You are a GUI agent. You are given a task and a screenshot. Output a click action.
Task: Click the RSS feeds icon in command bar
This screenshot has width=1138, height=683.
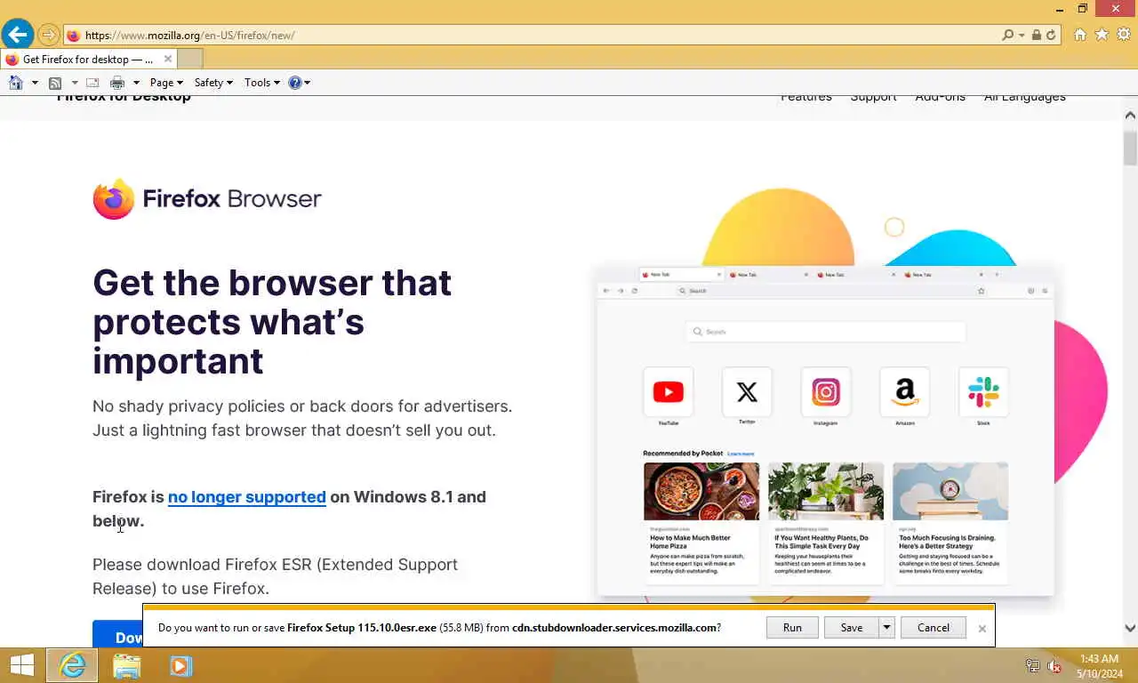55,83
